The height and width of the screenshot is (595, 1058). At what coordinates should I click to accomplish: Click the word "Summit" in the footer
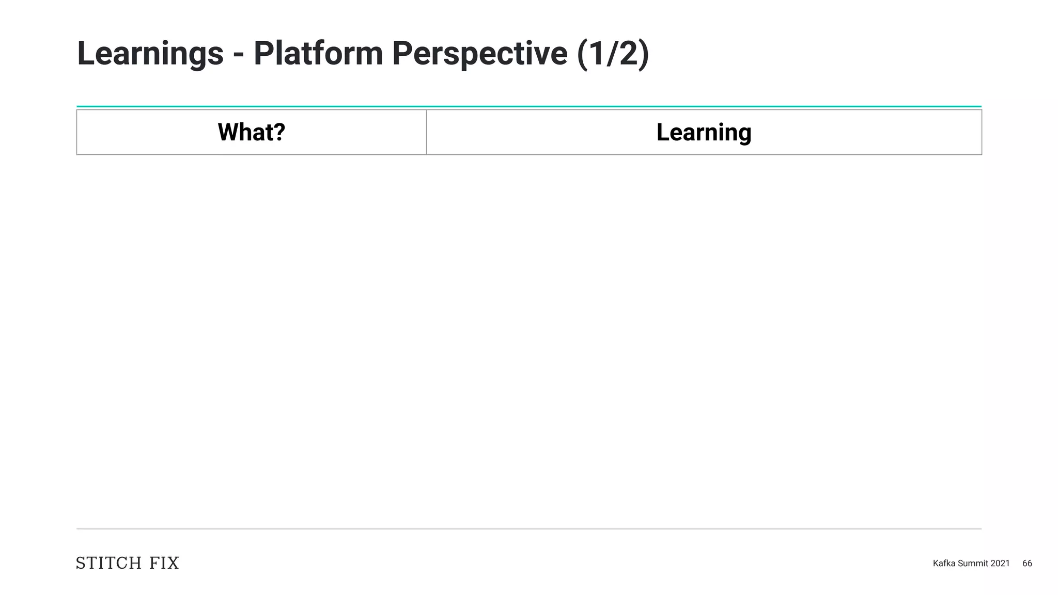[x=973, y=564]
